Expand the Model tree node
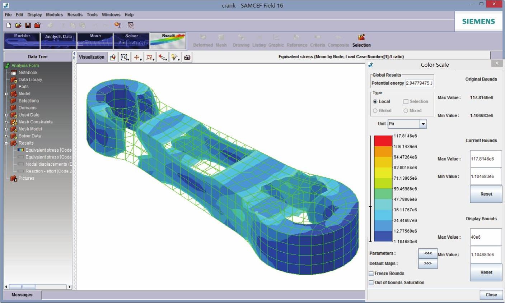 [x=6, y=94]
